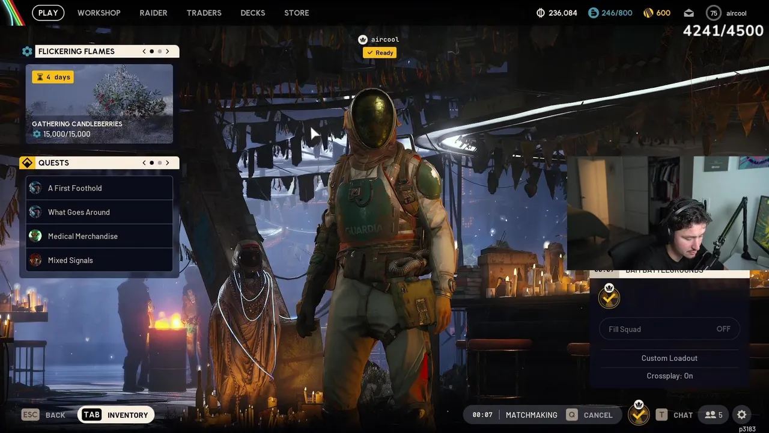Click the gold raider tokens icon beside 600
This screenshot has width=769, height=433.
click(648, 13)
